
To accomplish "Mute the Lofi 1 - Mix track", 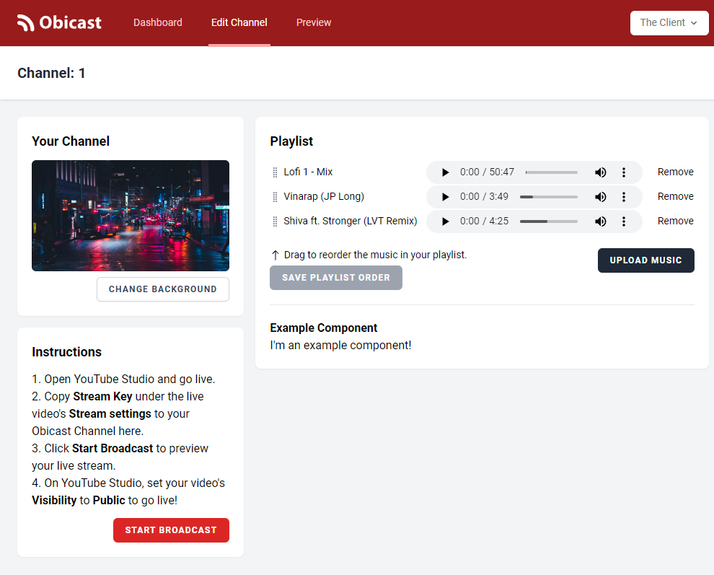I will click(x=600, y=172).
